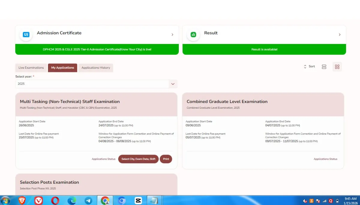Viewport: 360px width, 205px height.
Task: Click the red Q icon in system tray
Action: (x=331, y=201)
